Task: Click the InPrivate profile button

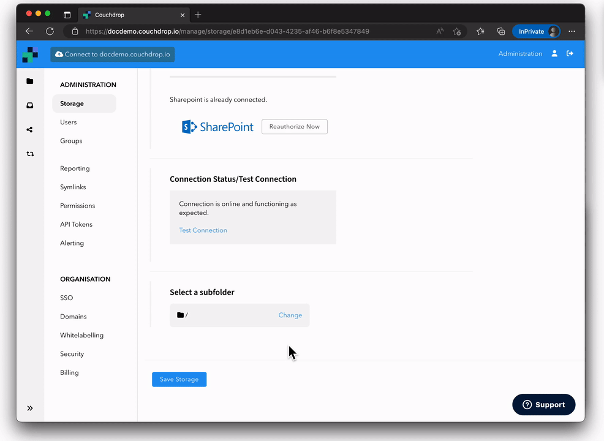Action: tap(536, 32)
